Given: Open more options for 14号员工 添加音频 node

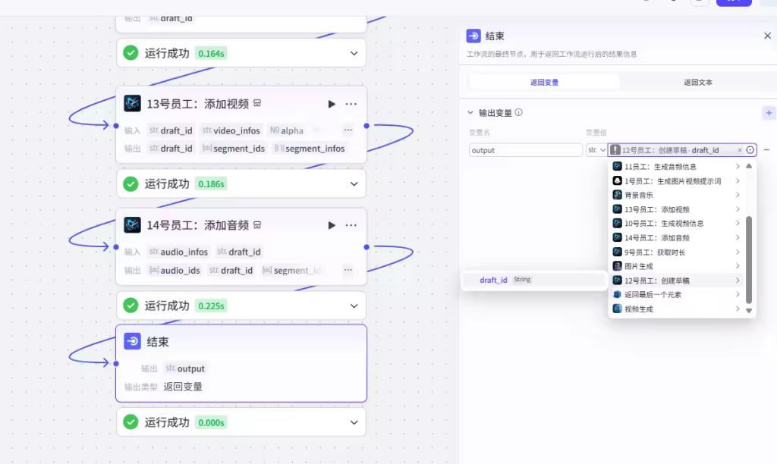Looking at the screenshot, I should (351, 225).
